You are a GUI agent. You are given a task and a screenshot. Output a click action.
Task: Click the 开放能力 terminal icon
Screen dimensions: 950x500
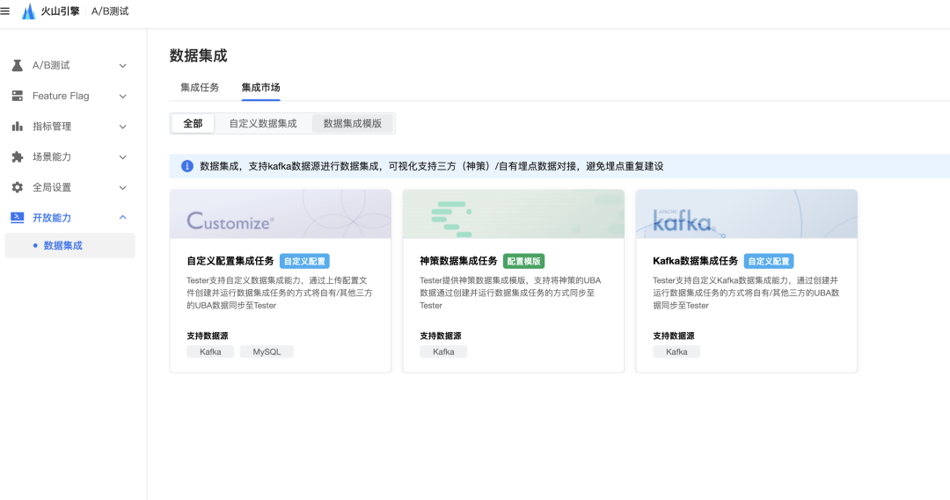click(x=18, y=217)
